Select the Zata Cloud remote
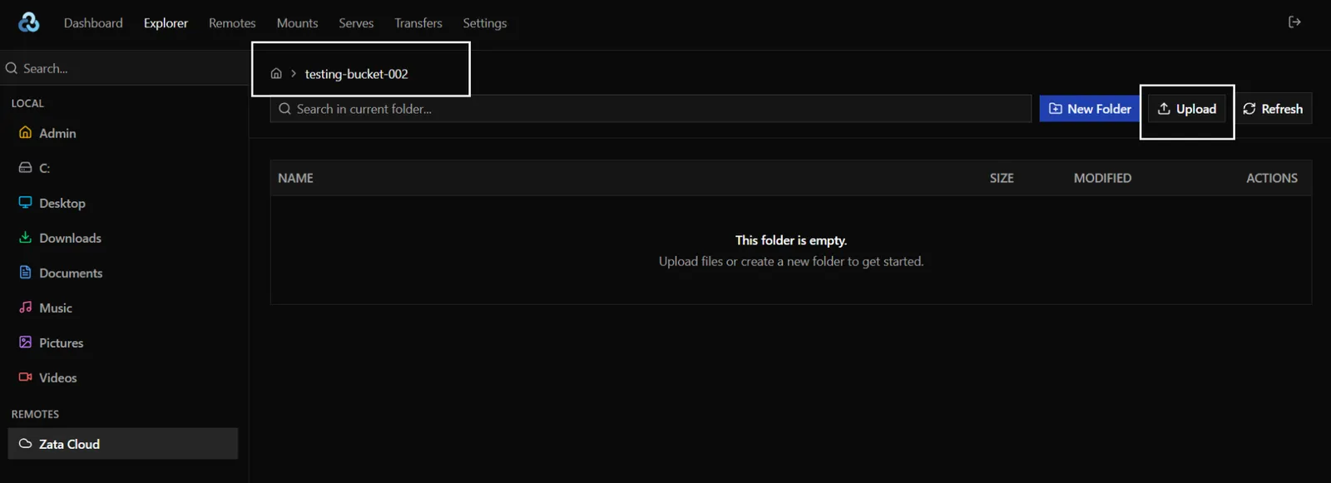Image resolution: width=1331 pixels, height=483 pixels. point(123,444)
